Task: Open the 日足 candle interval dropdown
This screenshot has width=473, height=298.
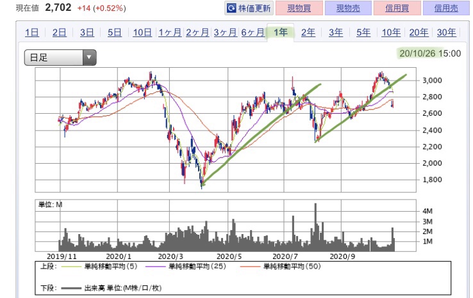Action: (x=60, y=57)
